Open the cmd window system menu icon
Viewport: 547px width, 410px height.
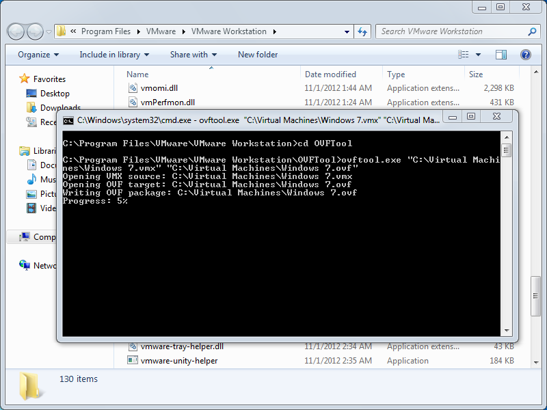tap(68, 120)
